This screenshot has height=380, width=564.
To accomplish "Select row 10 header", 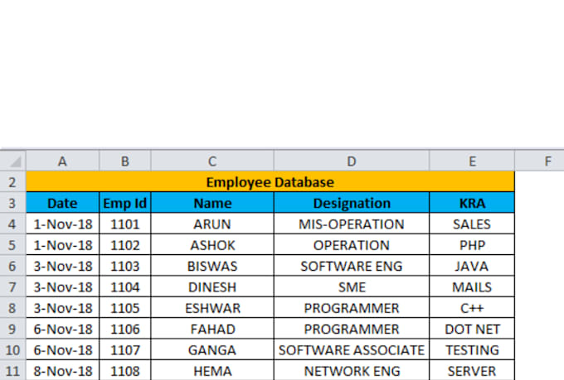I will coord(12,349).
